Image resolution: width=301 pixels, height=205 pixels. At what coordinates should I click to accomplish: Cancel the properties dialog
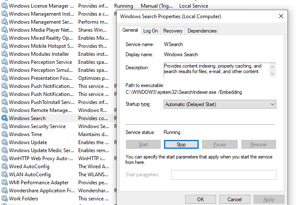coord(235,200)
